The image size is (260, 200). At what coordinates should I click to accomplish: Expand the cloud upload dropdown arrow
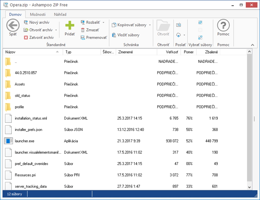(x=184, y=35)
